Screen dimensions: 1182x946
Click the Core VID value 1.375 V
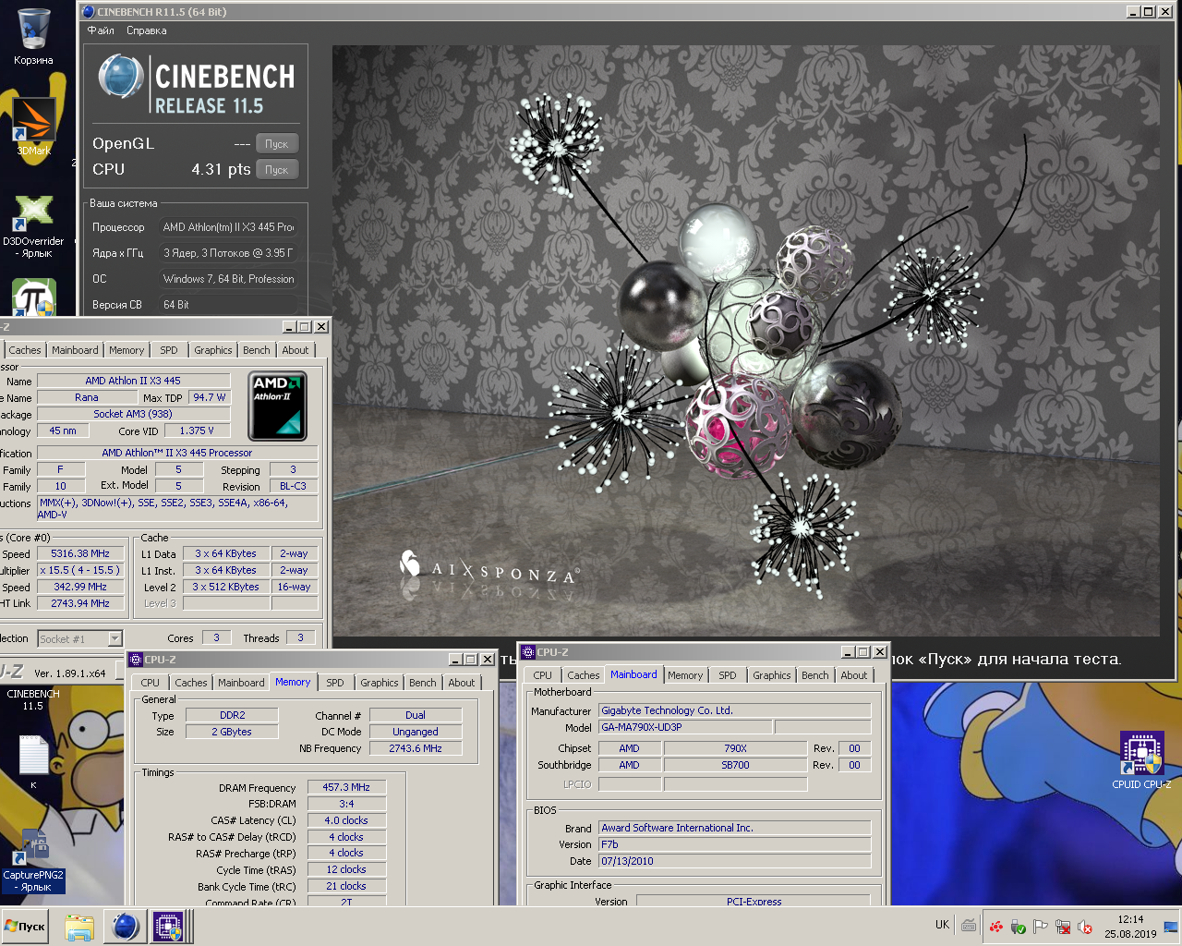click(x=198, y=431)
